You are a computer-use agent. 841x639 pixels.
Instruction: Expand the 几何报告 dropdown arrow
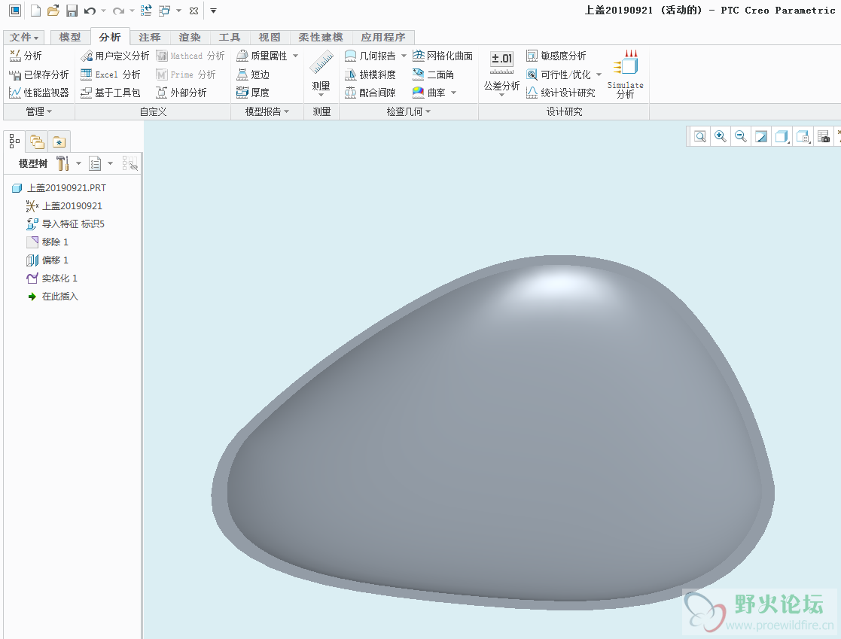click(x=404, y=56)
